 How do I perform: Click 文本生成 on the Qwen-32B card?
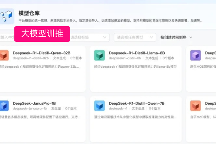[59, 58]
